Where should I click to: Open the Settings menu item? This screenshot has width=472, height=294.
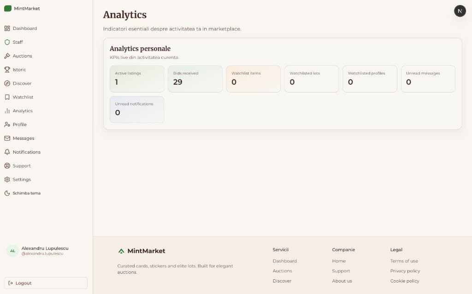click(22, 179)
